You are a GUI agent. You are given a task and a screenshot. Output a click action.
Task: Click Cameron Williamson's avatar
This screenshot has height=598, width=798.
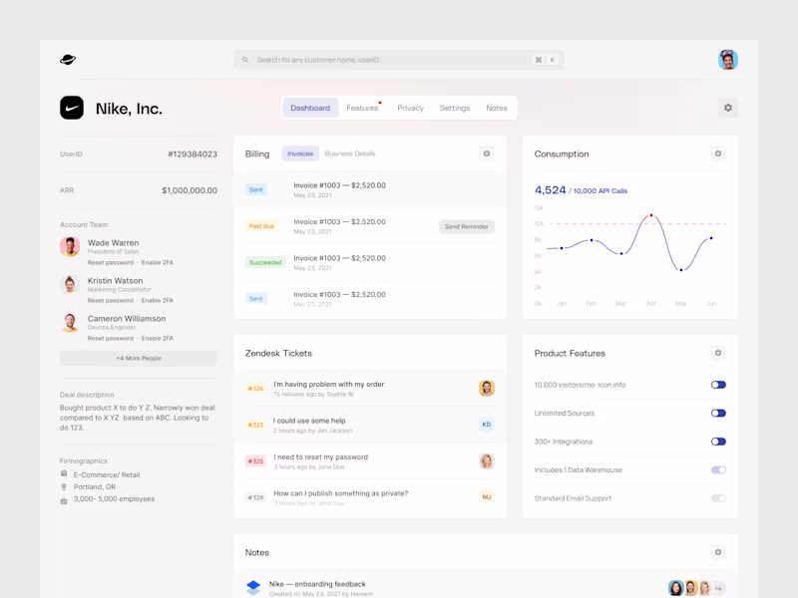(x=70, y=322)
